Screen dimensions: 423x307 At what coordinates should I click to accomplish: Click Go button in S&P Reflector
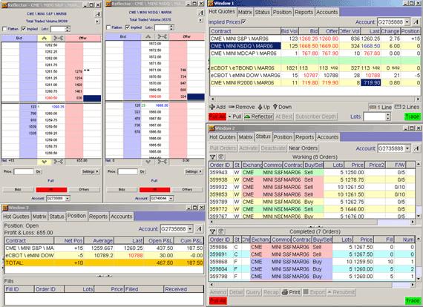(x=38, y=171)
